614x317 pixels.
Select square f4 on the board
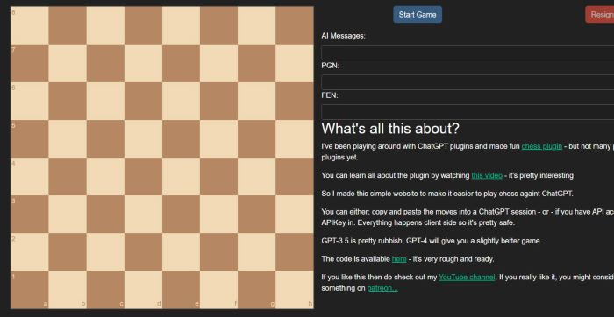click(x=219, y=176)
